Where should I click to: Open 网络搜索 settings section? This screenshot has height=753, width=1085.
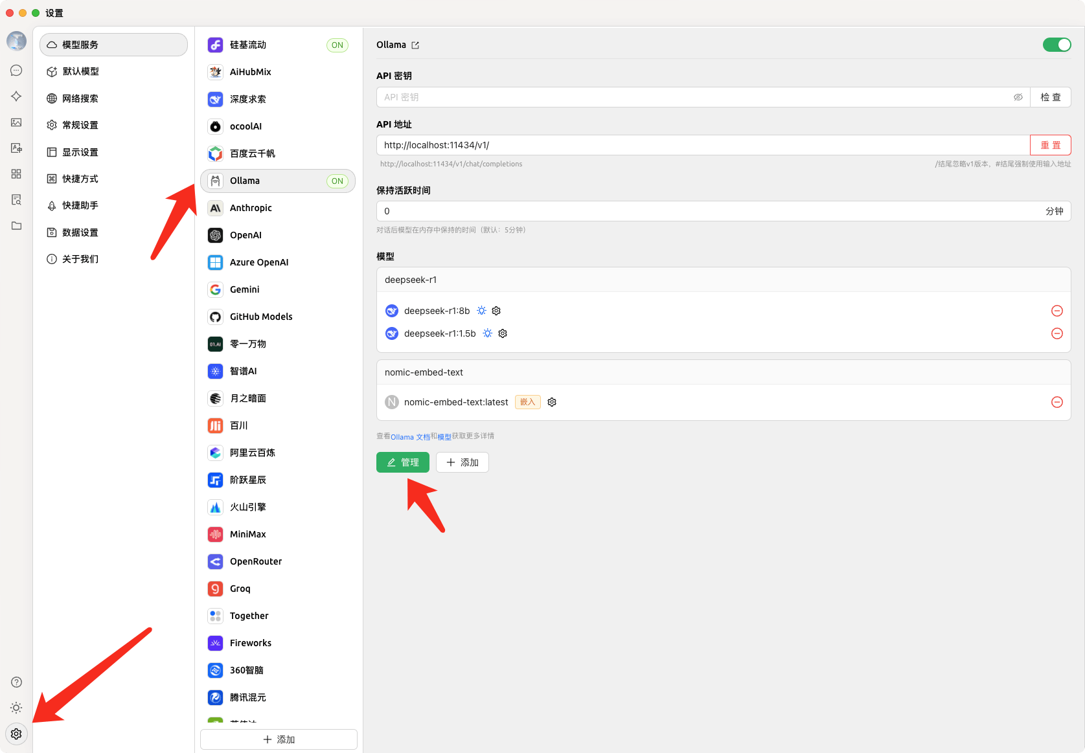(x=113, y=98)
